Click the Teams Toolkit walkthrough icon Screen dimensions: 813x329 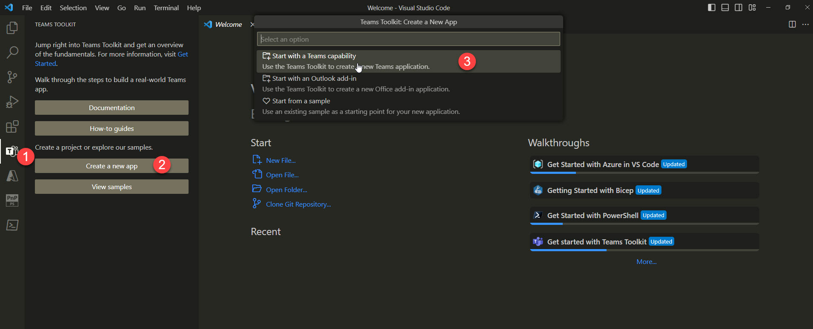[x=538, y=241]
